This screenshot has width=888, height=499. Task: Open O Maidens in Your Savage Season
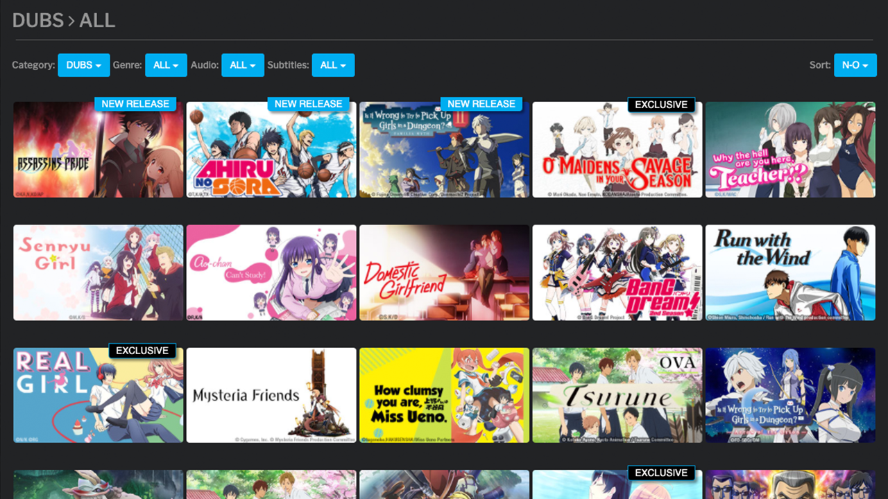pos(617,150)
